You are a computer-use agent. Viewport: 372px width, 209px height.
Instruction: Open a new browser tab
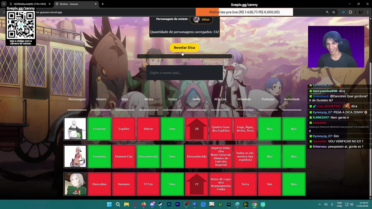[x=103, y=4]
